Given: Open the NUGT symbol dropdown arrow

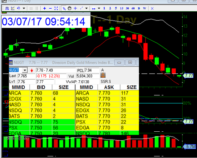Looking at the screenshot, I should [x=24, y=70].
